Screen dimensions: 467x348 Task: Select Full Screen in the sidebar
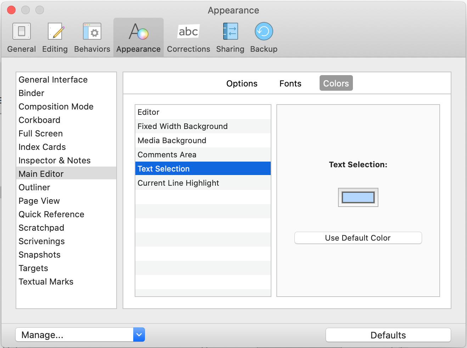coord(40,134)
